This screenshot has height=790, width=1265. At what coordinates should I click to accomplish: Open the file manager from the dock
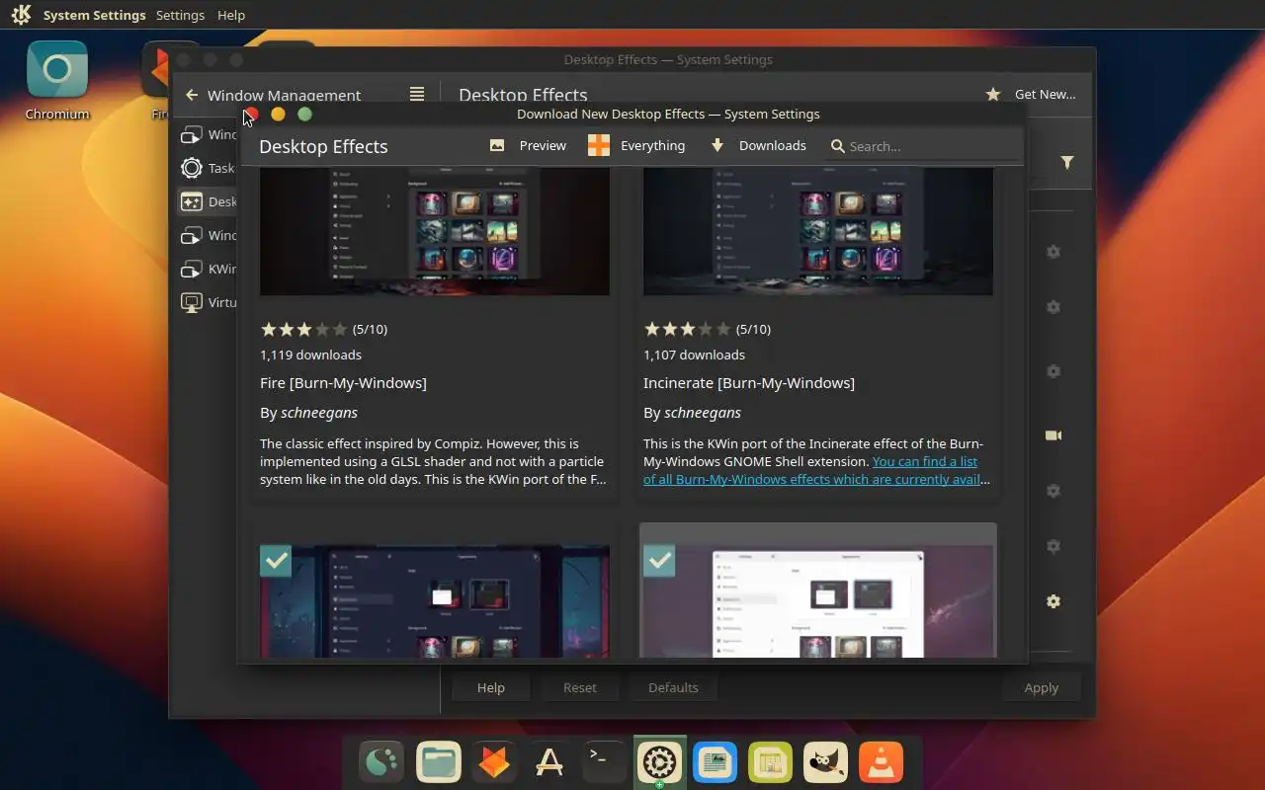(x=438, y=762)
